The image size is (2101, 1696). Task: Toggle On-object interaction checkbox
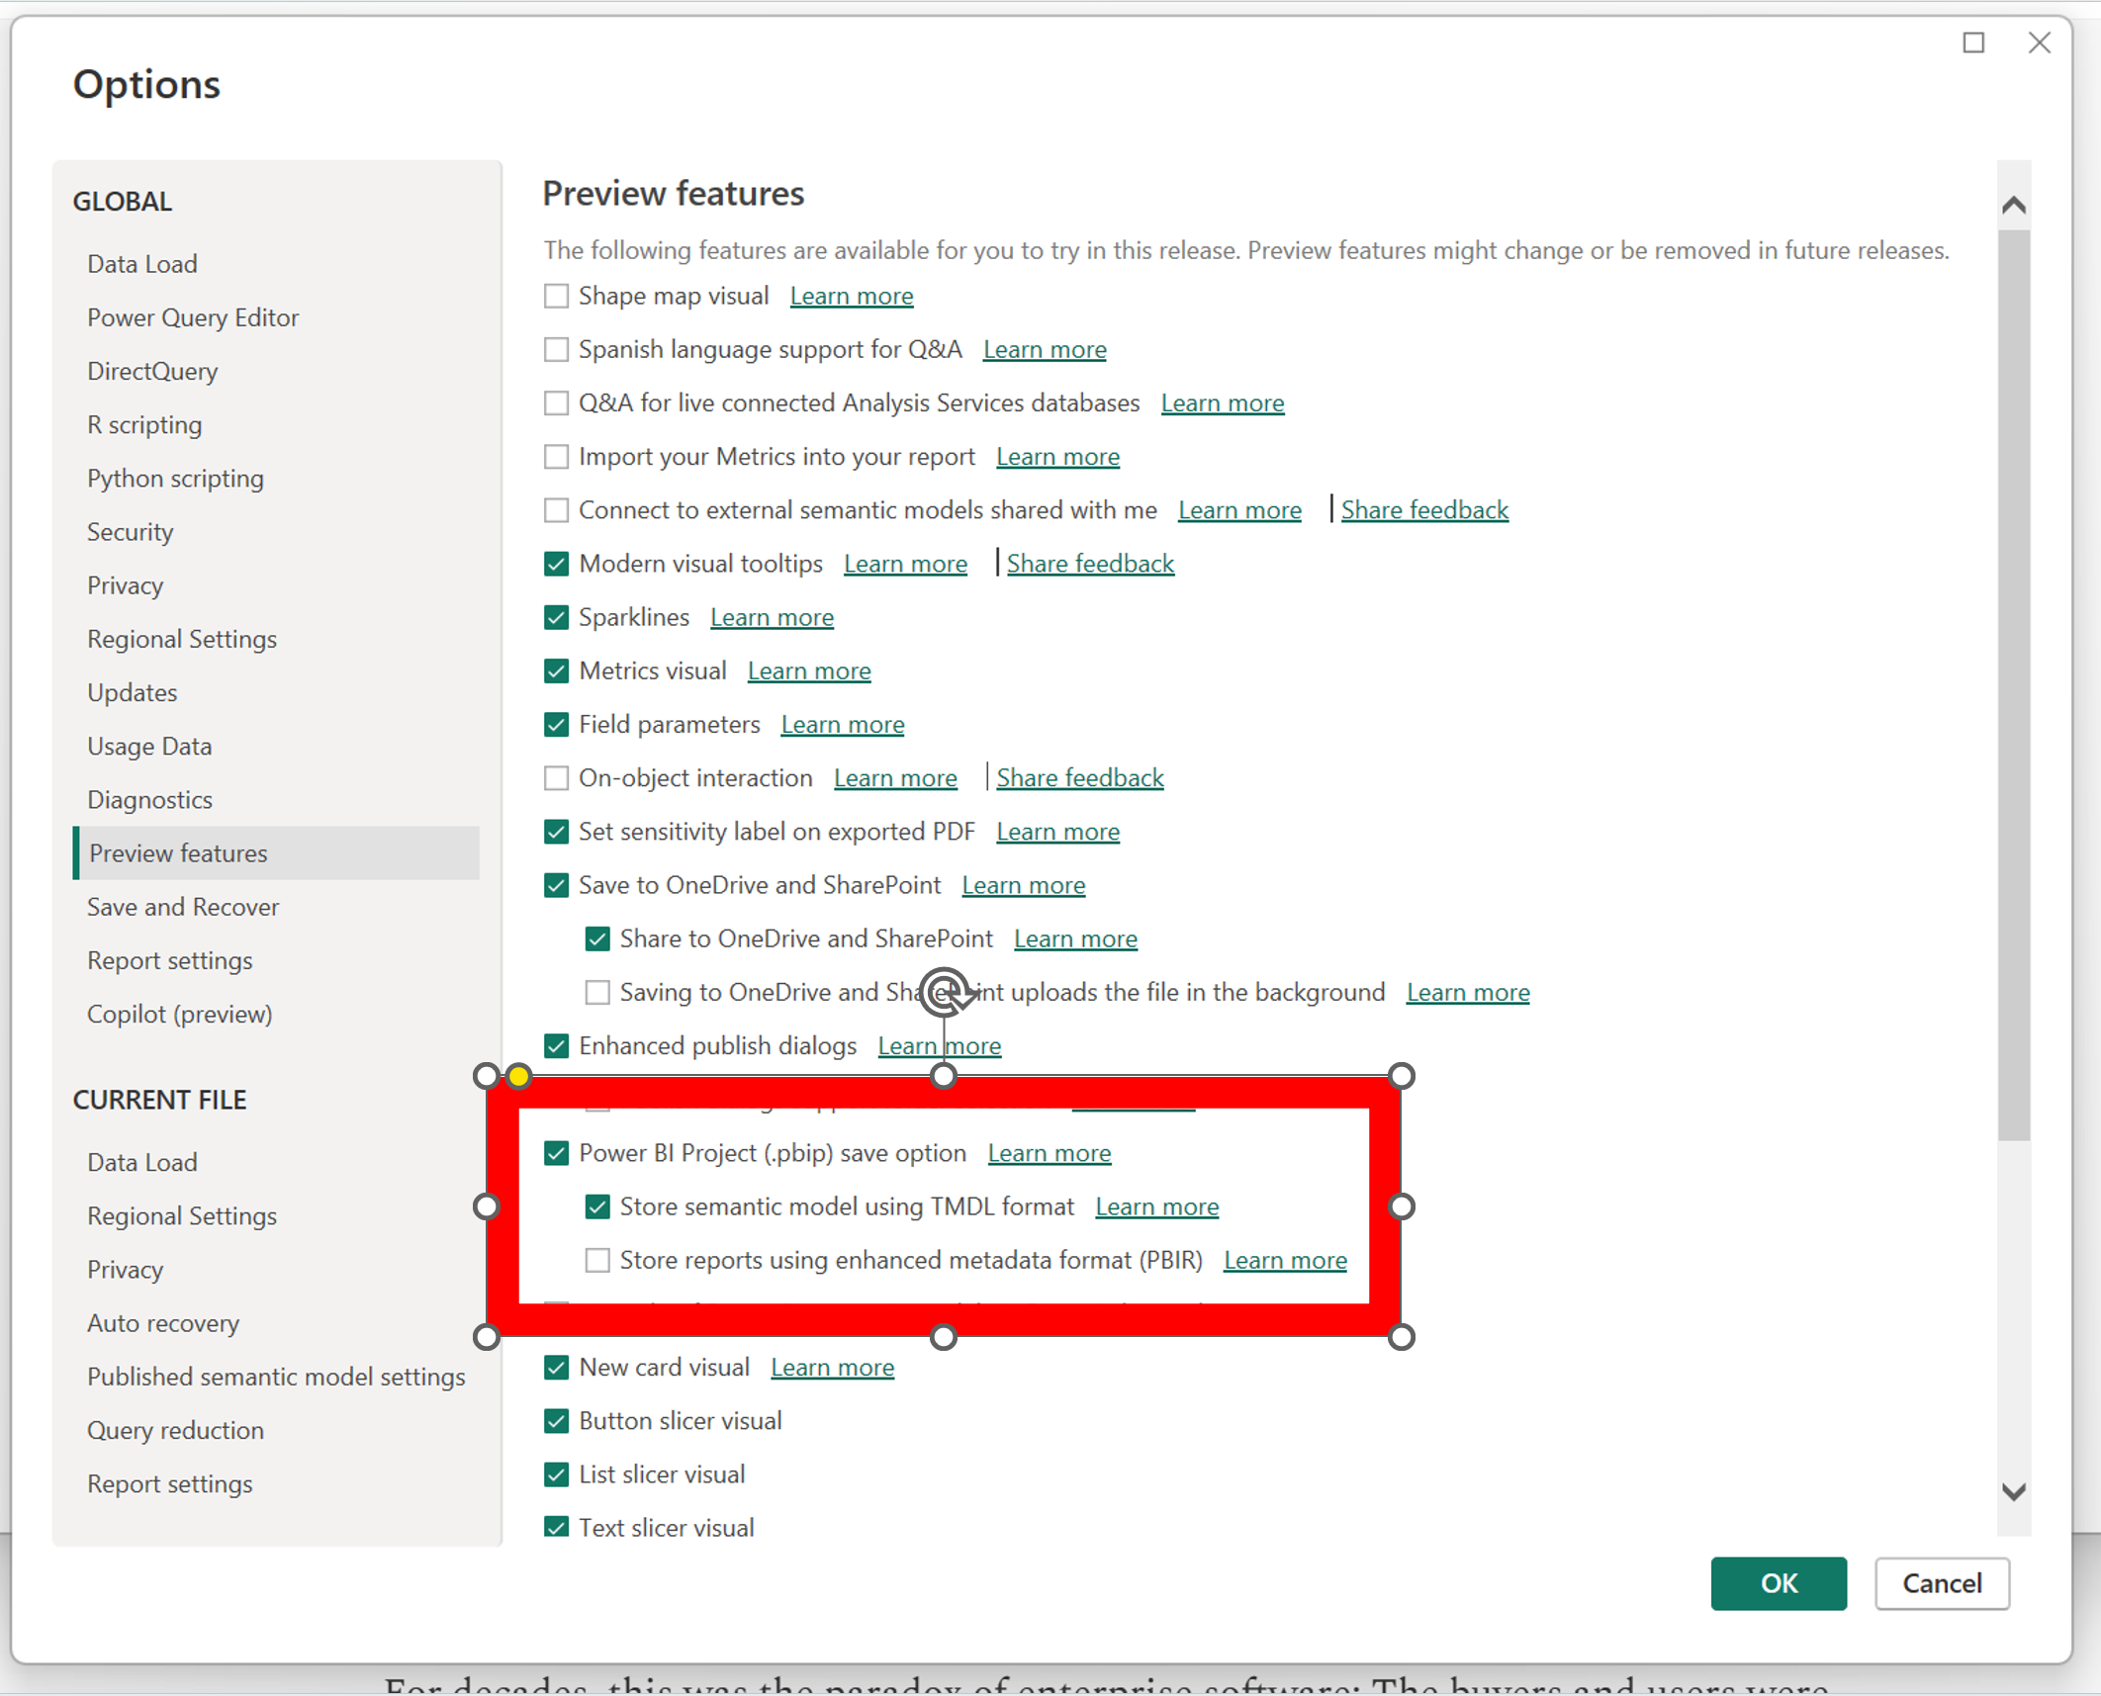pyautogui.click(x=556, y=778)
